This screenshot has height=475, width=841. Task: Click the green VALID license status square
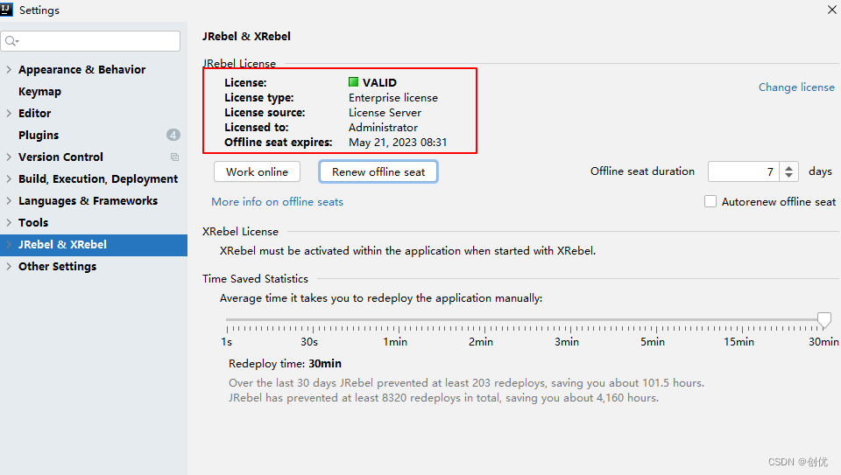[x=353, y=82]
